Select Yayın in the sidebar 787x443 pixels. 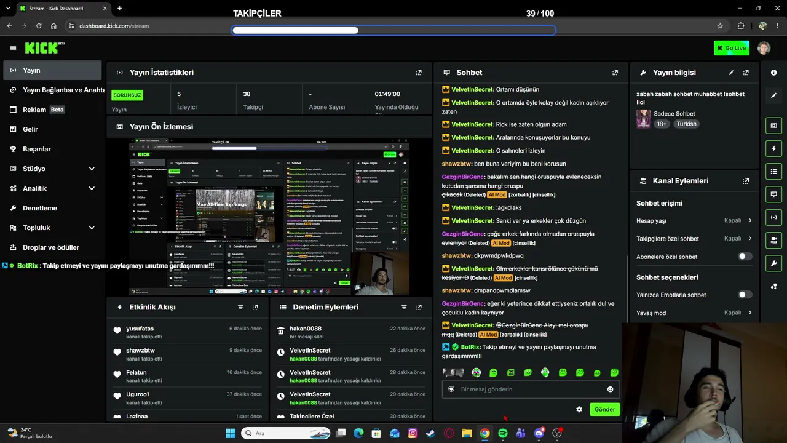52,70
